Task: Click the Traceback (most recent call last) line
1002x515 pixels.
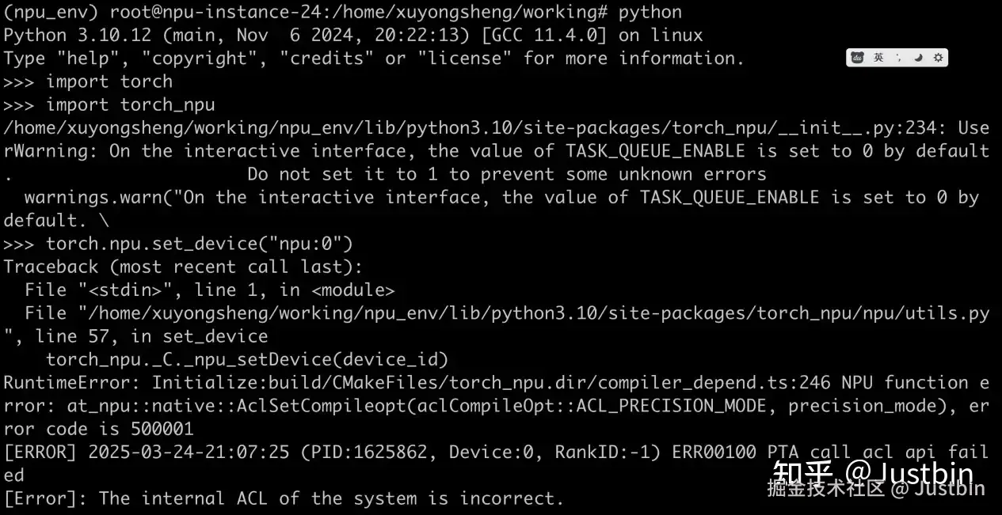Action: pos(182,267)
